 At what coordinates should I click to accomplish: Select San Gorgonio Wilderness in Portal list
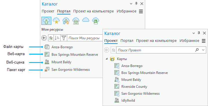pos(71,70)
